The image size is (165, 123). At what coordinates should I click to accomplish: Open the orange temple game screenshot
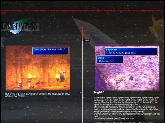click(x=38, y=68)
